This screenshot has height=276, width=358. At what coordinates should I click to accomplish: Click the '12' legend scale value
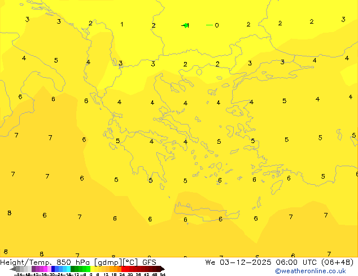pos(106,274)
